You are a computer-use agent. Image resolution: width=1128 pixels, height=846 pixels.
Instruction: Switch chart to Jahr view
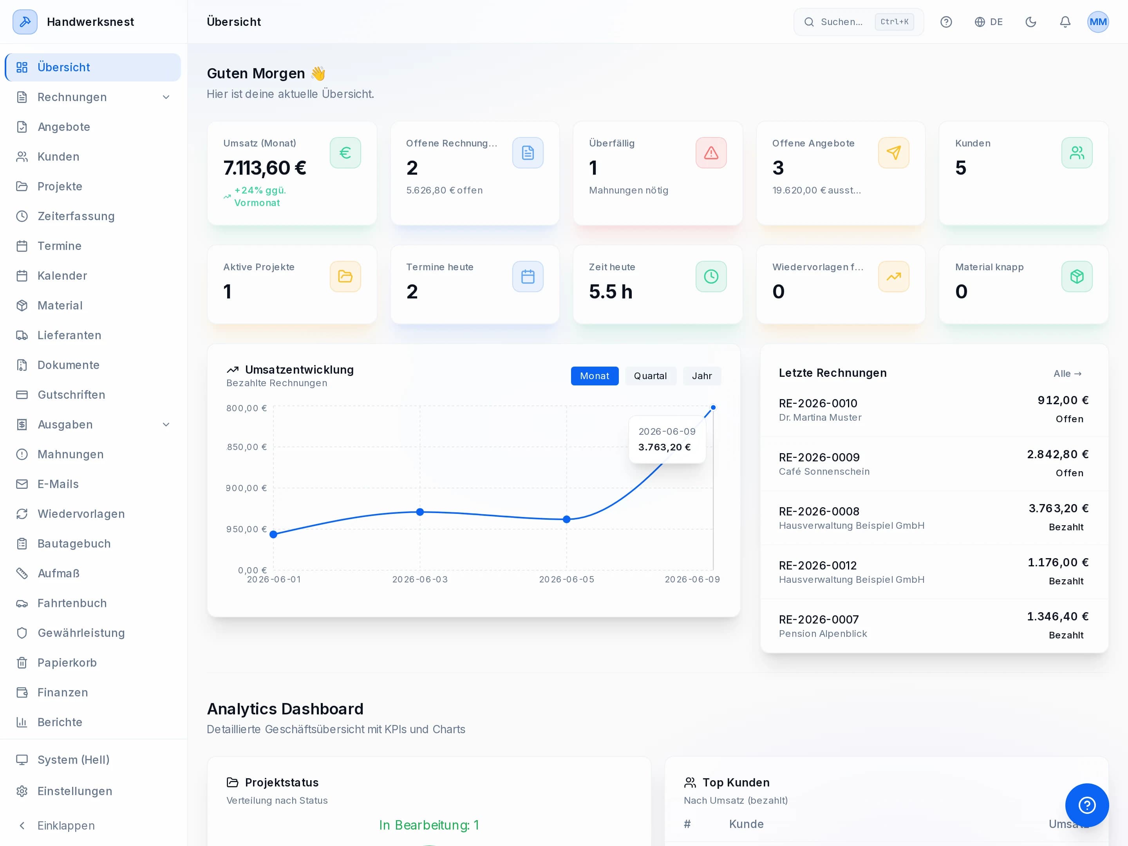(x=702, y=376)
